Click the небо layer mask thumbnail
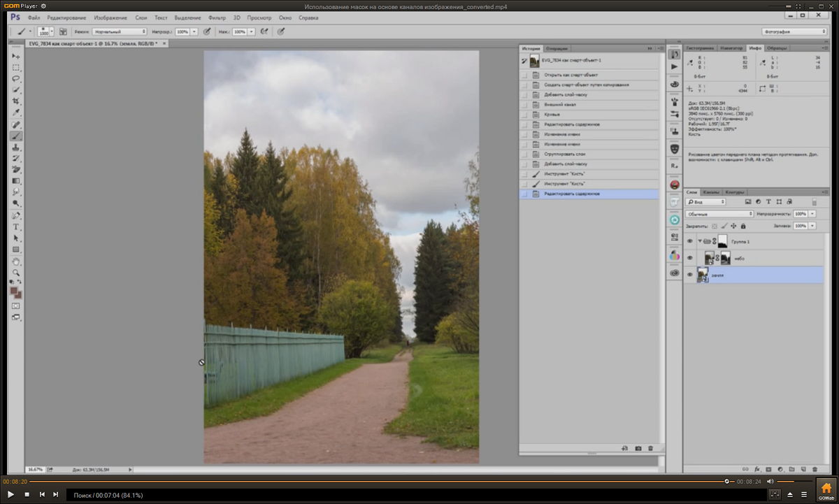Image resolution: width=839 pixels, height=504 pixels. pyautogui.click(x=726, y=258)
